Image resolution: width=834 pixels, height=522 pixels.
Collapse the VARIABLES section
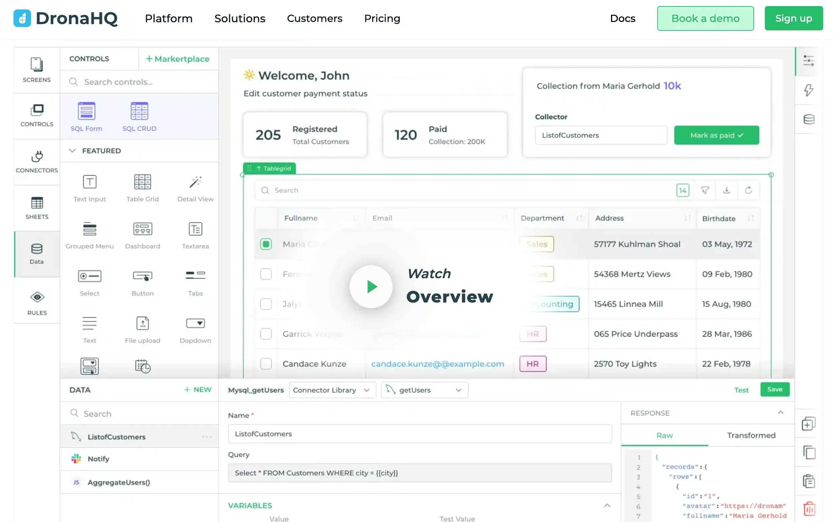pos(607,505)
